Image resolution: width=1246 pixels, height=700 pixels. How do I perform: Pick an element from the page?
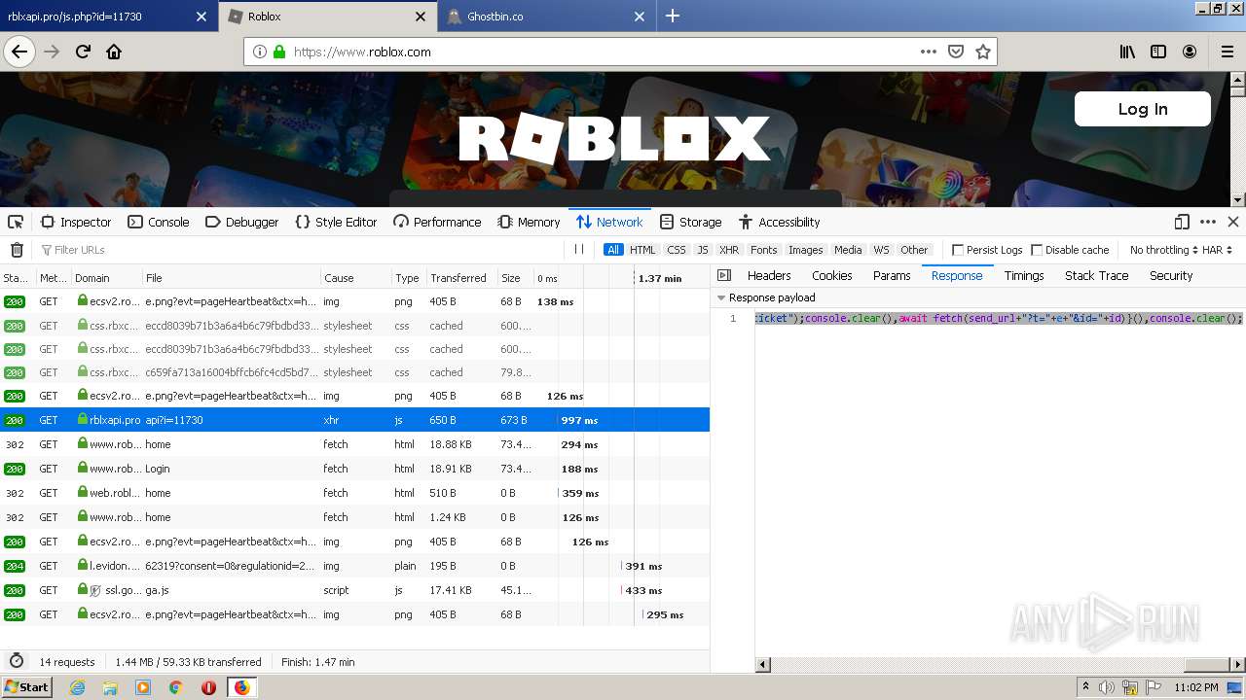click(x=16, y=222)
